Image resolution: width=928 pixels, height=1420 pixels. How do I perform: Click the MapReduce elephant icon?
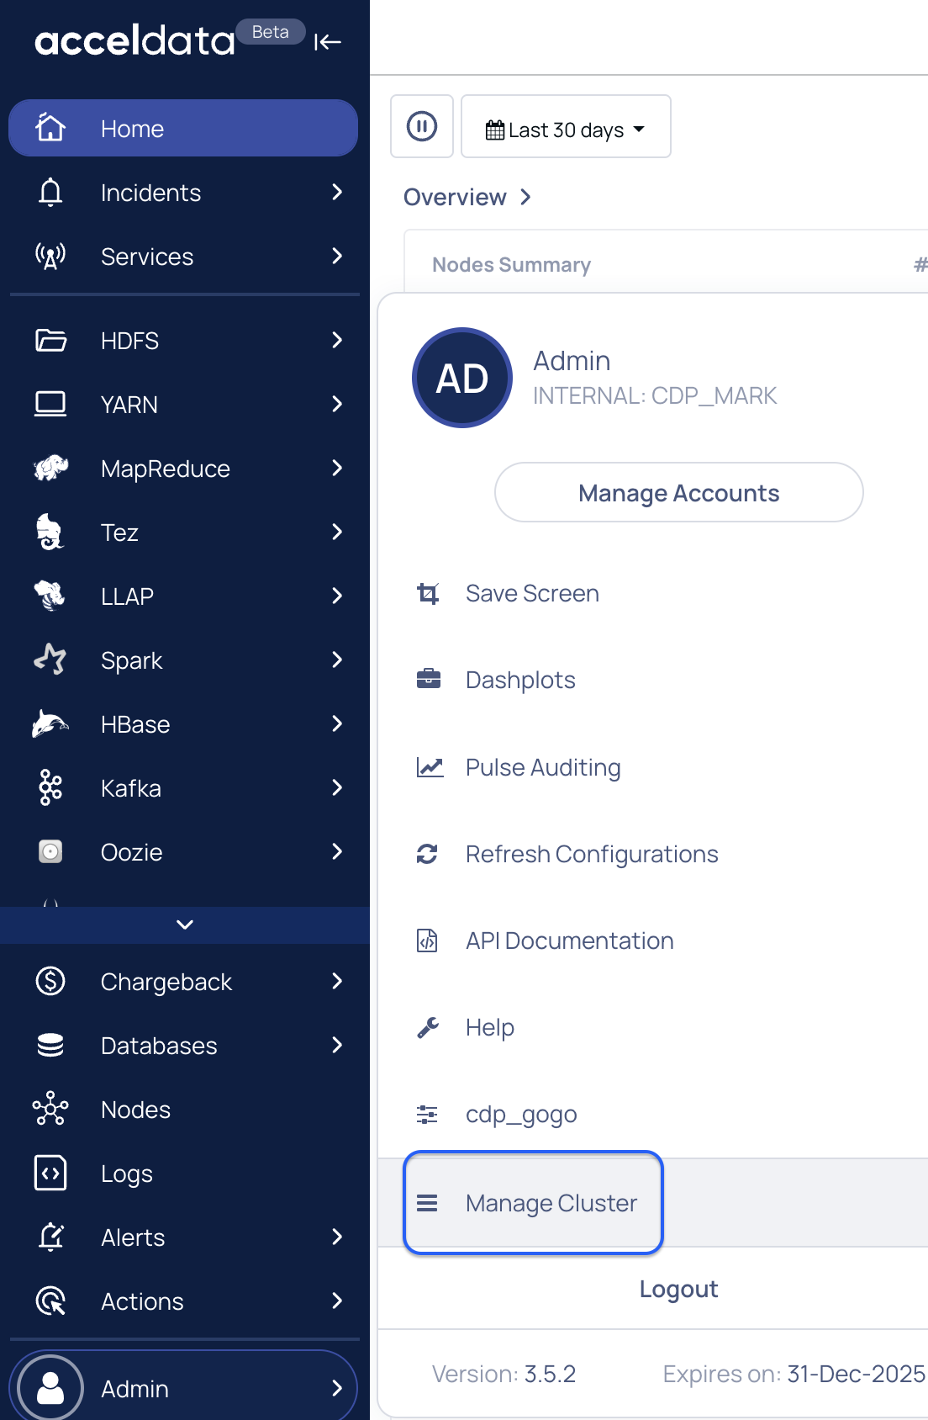tap(50, 469)
